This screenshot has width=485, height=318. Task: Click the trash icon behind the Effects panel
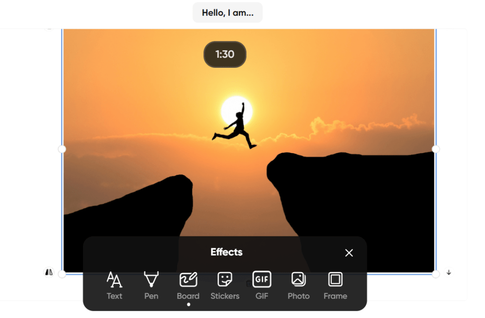pos(248,283)
